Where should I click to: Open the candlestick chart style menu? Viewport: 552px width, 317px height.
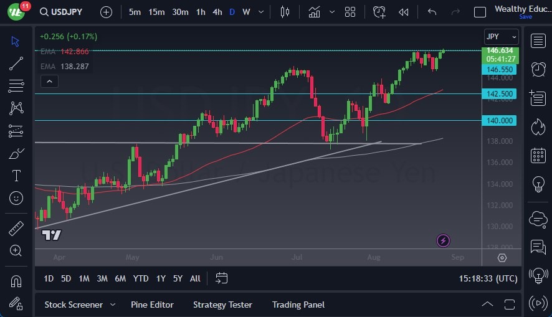click(285, 12)
